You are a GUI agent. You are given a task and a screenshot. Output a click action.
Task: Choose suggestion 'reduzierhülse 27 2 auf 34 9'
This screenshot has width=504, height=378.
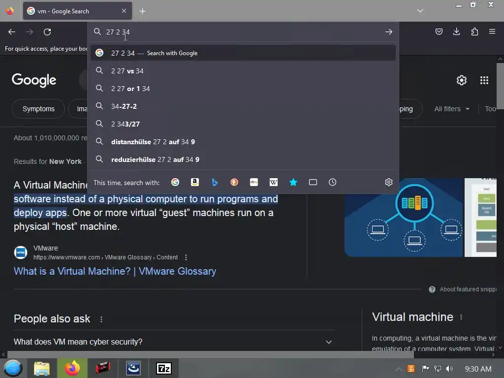tap(243, 159)
